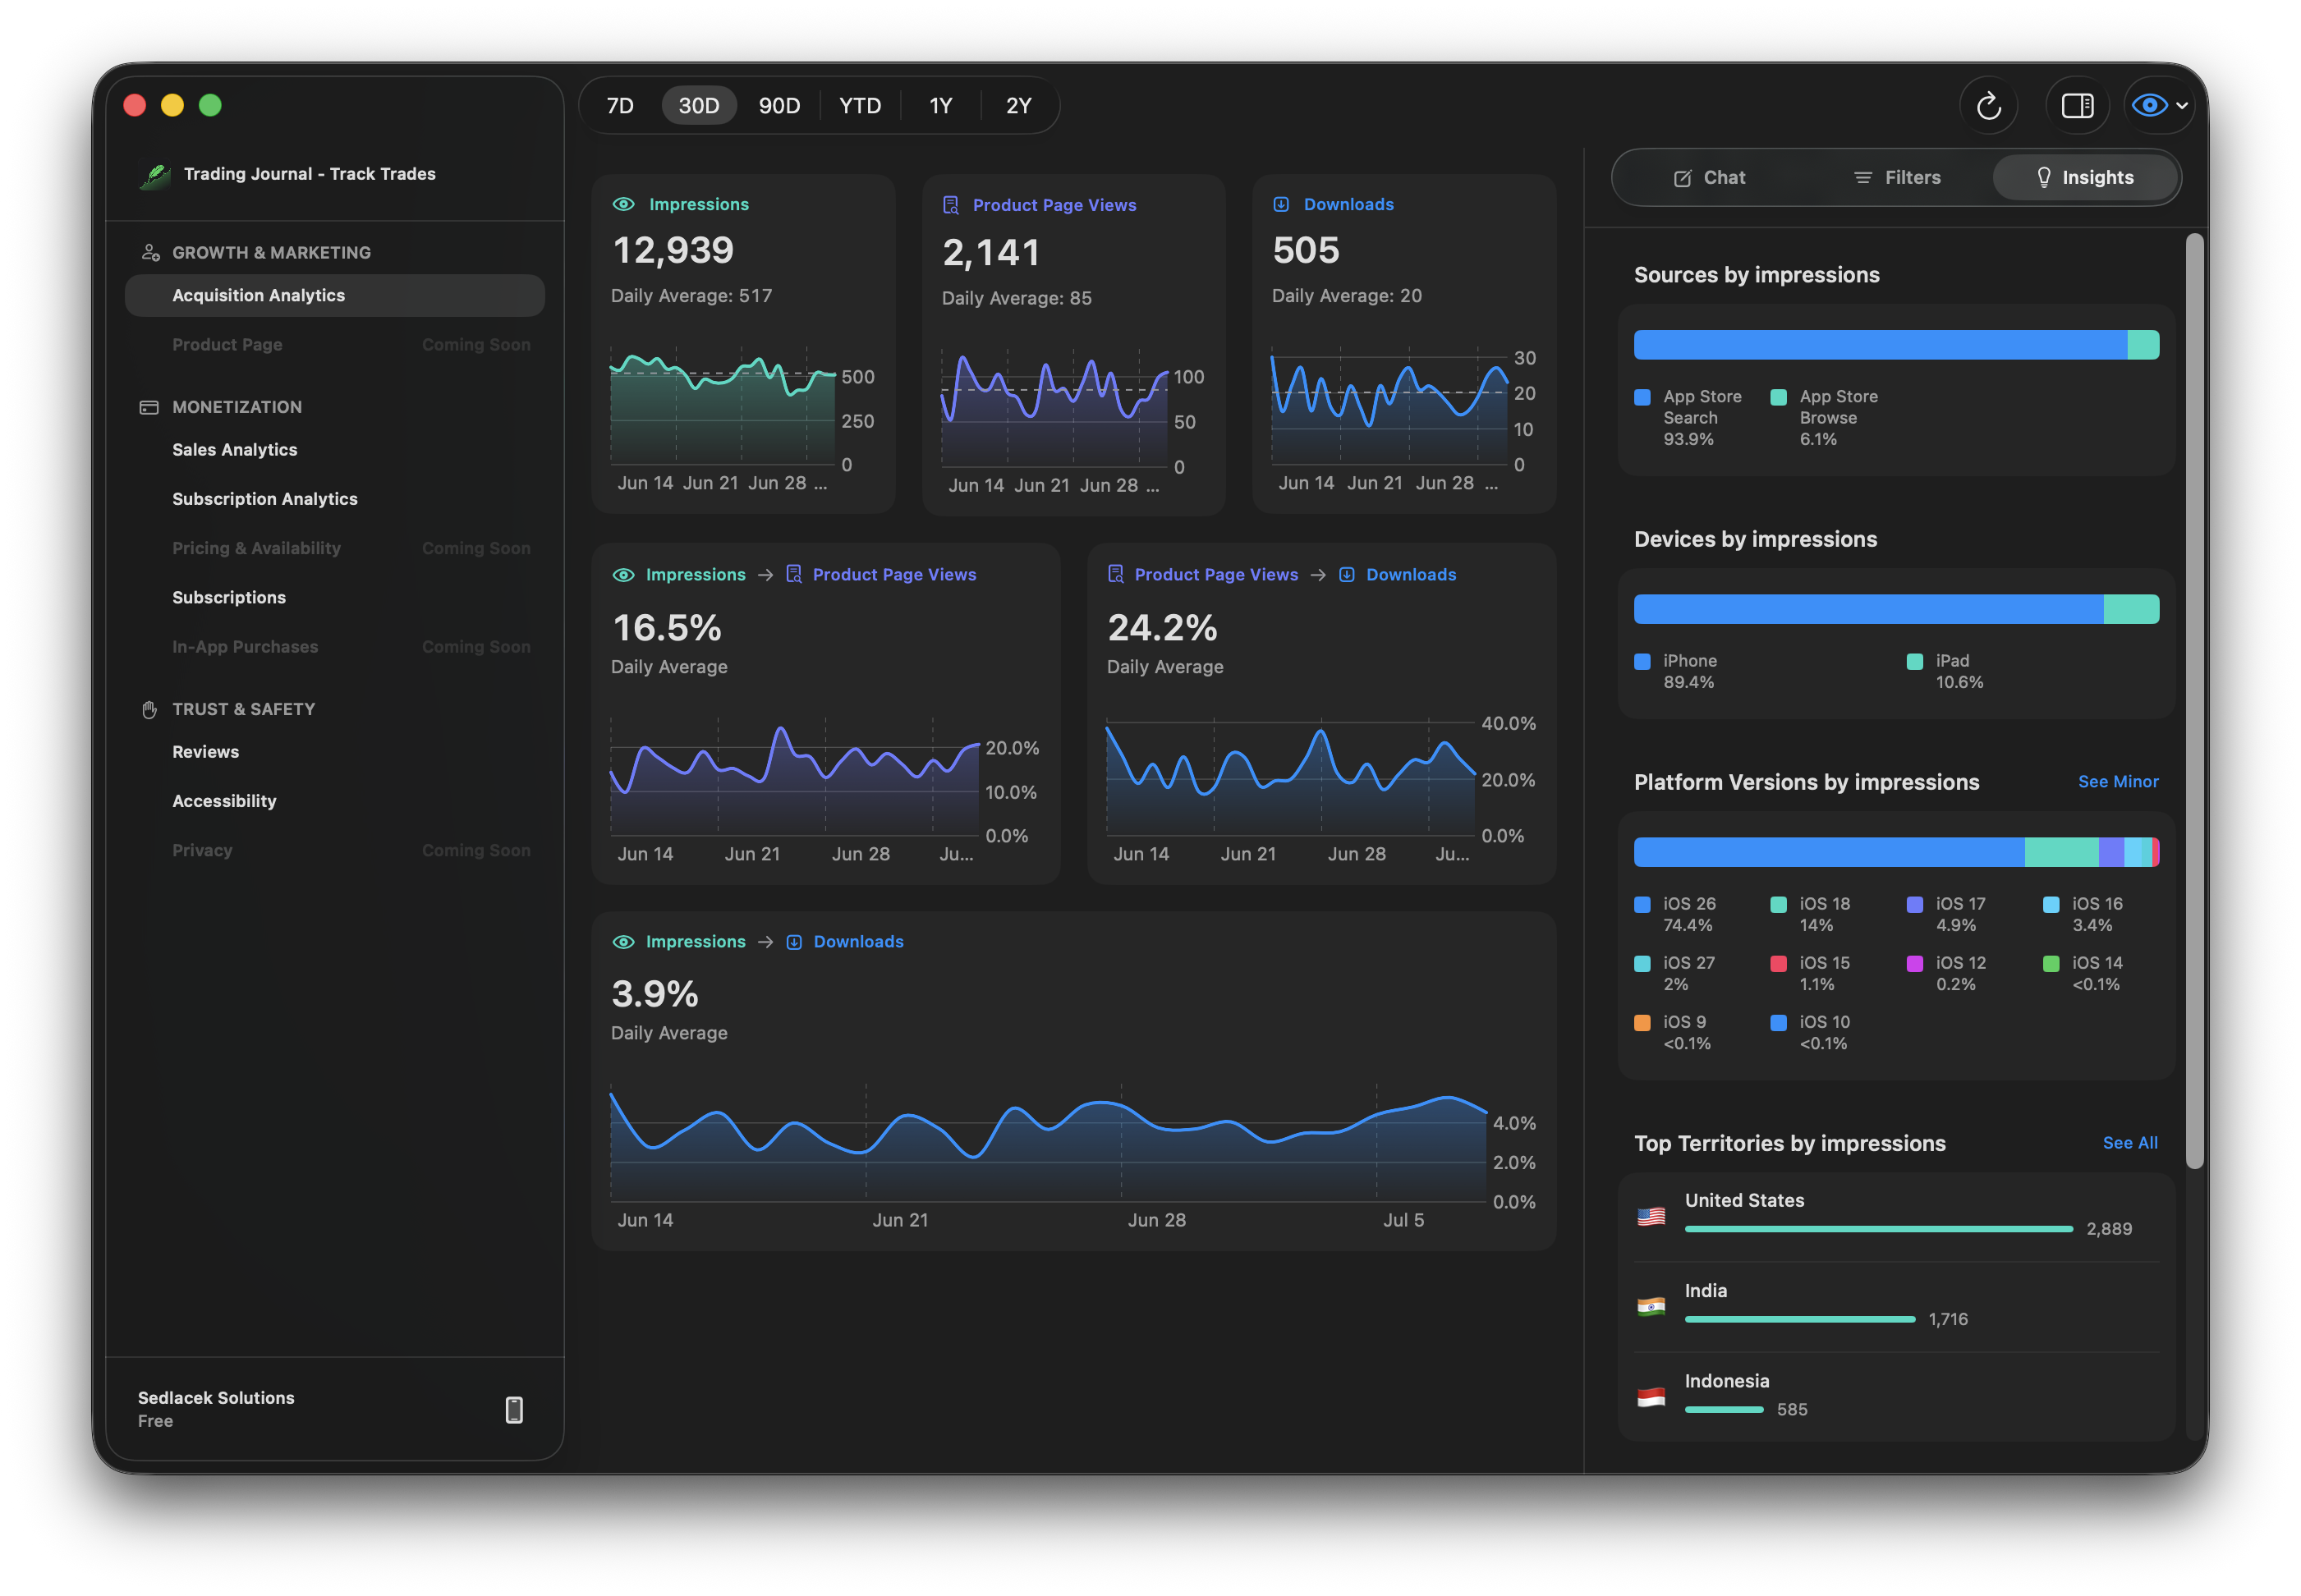Image resolution: width=2301 pixels, height=1596 pixels.
Task: Click the See All territories link
Action: (x=2129, y=1143)
